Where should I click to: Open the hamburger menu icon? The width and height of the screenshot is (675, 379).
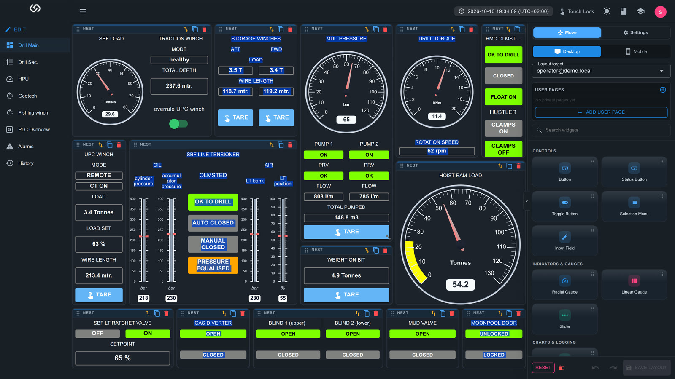[83, 11]
